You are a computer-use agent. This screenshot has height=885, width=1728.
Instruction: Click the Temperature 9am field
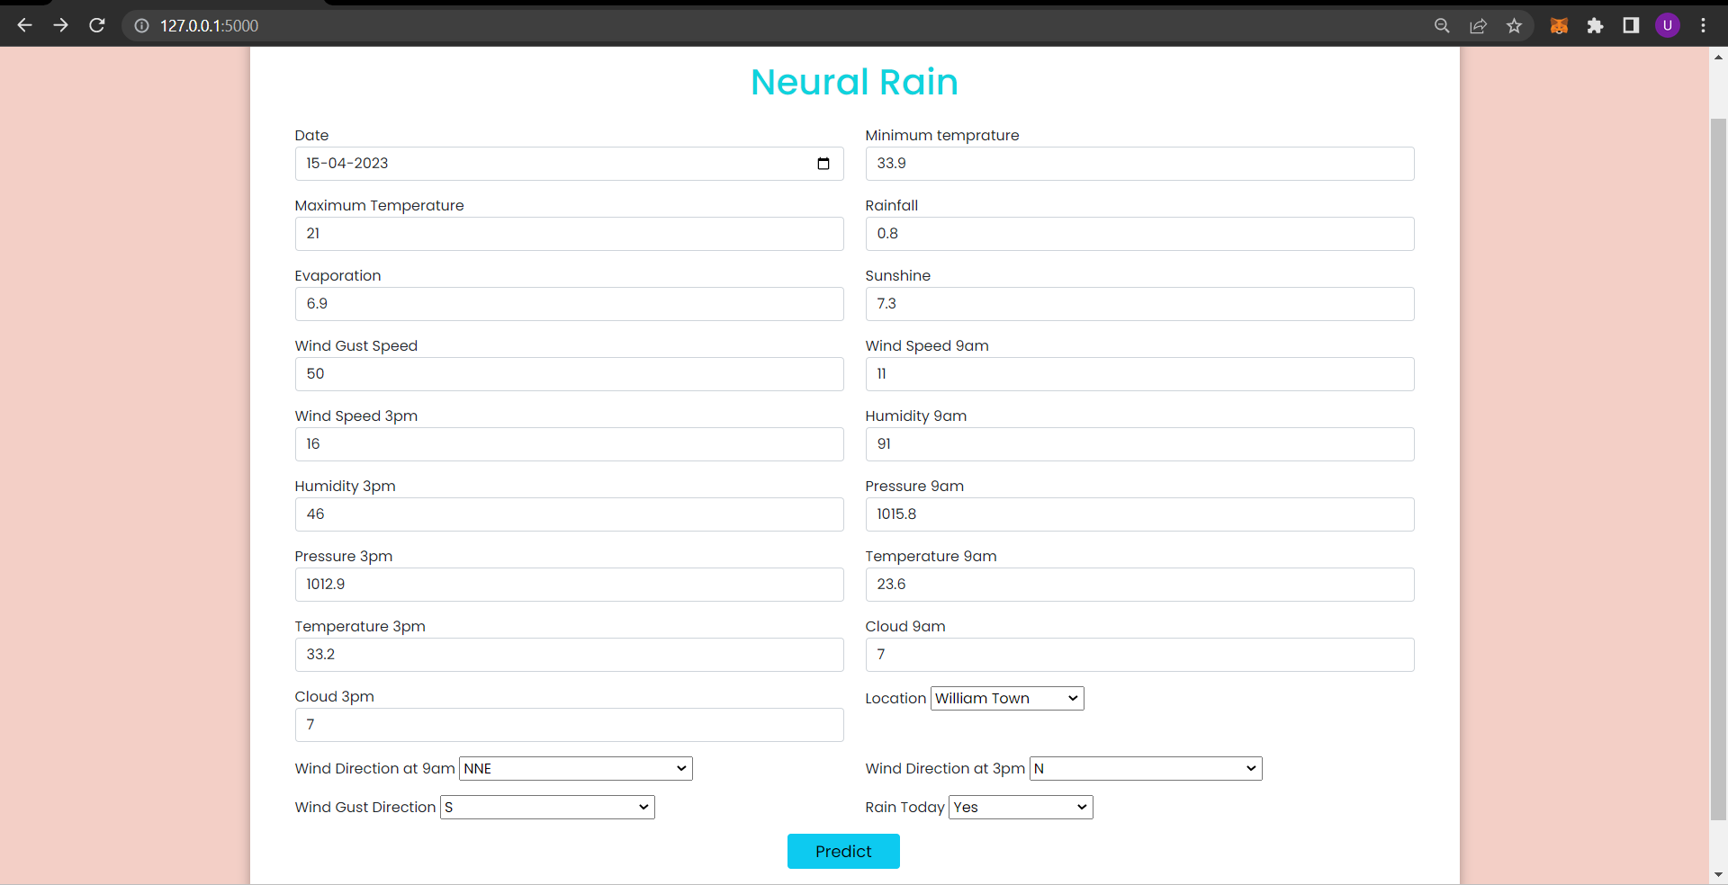pos(1139,585)
